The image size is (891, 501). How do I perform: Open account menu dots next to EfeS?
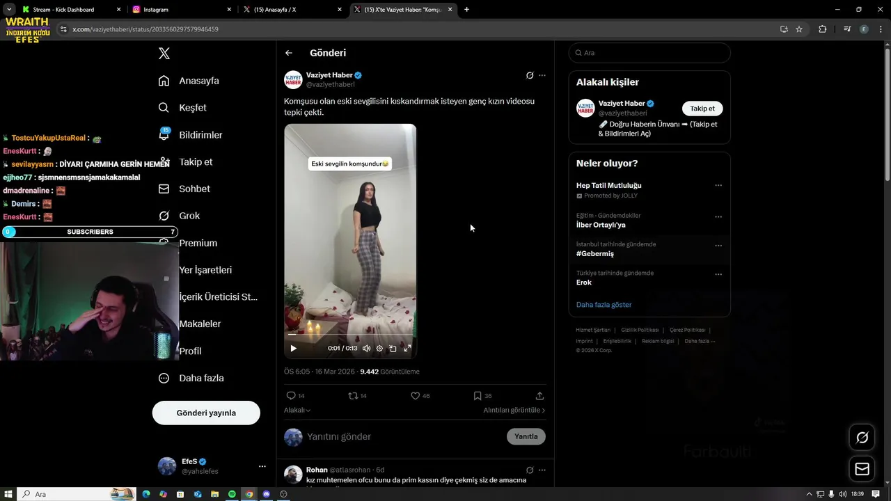(262, 466)
